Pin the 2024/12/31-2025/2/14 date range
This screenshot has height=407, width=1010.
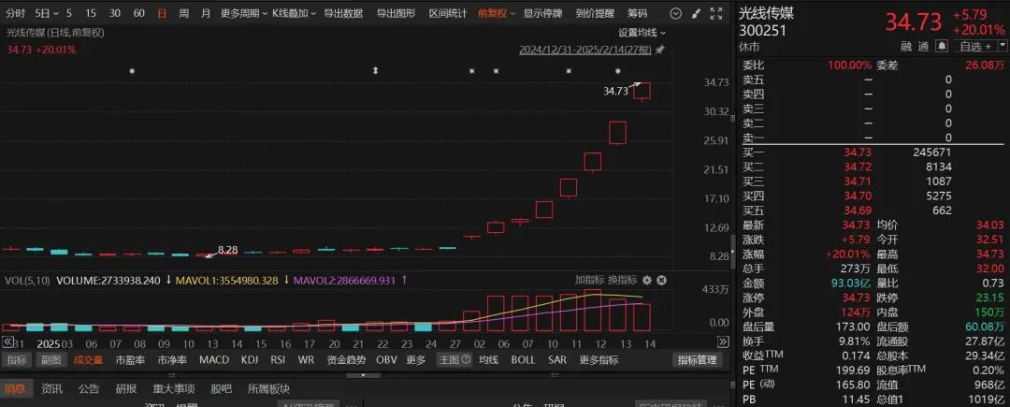(x=659, y=50)
